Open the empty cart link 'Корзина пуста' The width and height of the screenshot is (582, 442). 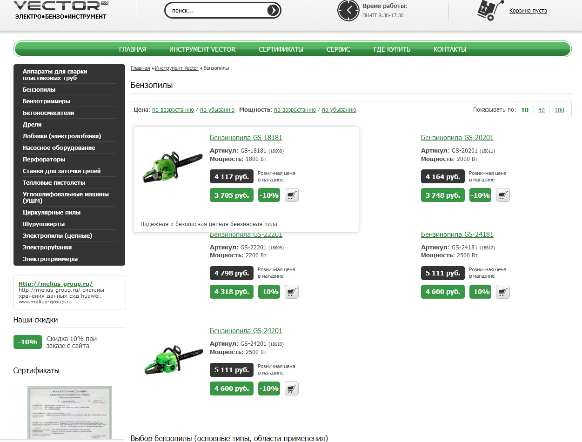tap(528, 10)
